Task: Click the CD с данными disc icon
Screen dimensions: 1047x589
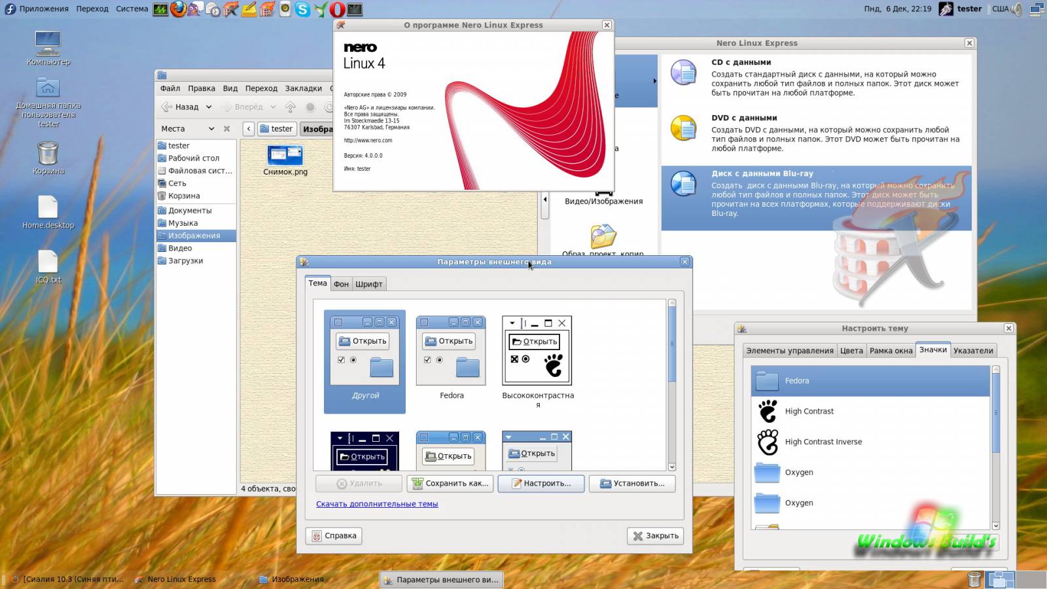Action: coord(684,72)
